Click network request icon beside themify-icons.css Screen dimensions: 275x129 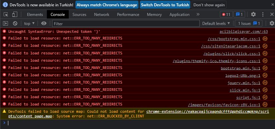(265, 61)
